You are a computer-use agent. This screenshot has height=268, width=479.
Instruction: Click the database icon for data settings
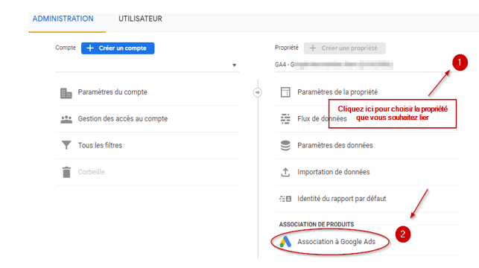pyautogui.click(x=285, y=145)
